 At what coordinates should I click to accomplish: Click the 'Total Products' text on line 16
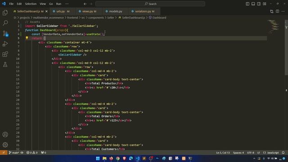coord(103,83)
